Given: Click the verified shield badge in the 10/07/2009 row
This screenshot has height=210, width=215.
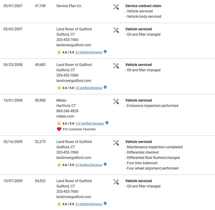Looking at the screenshot, I should click(x=105, y=204).
